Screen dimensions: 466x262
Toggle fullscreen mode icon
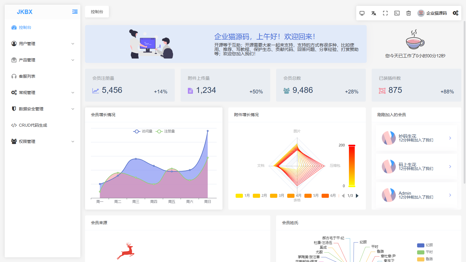(x=385, y=13)
